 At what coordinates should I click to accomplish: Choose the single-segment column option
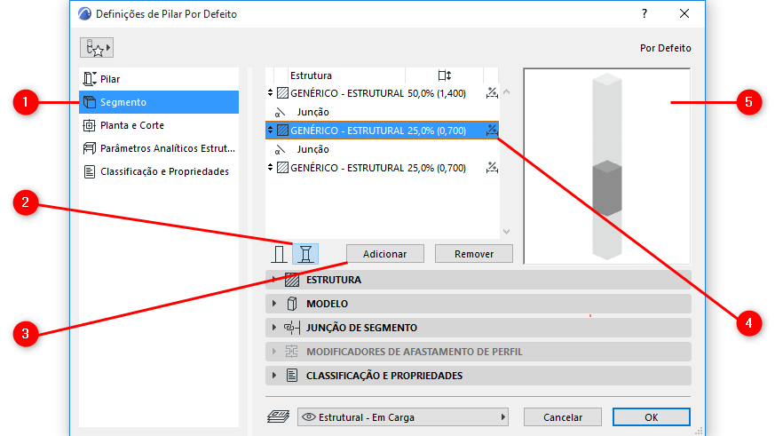coord(280,254)
